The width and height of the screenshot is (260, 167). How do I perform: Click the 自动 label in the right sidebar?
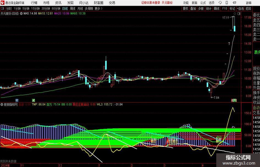click(256, 108)
